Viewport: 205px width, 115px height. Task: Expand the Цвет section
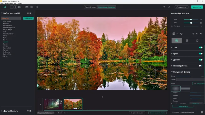coord(172,54)
